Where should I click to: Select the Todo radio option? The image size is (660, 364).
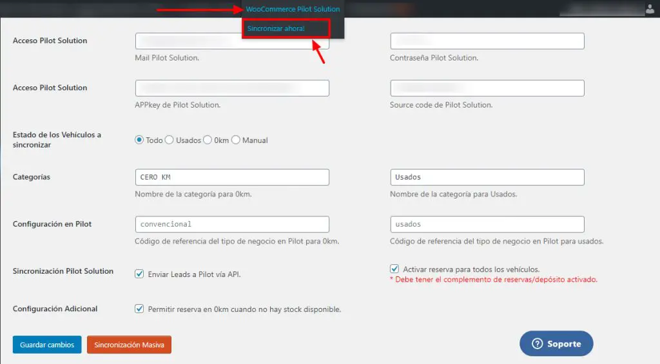pyautogui.click(x=139, y=140)
